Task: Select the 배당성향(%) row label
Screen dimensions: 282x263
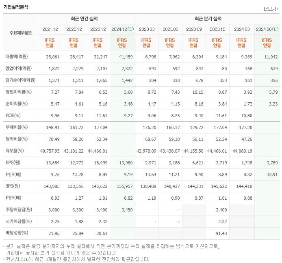Action: tap(17, 233)
